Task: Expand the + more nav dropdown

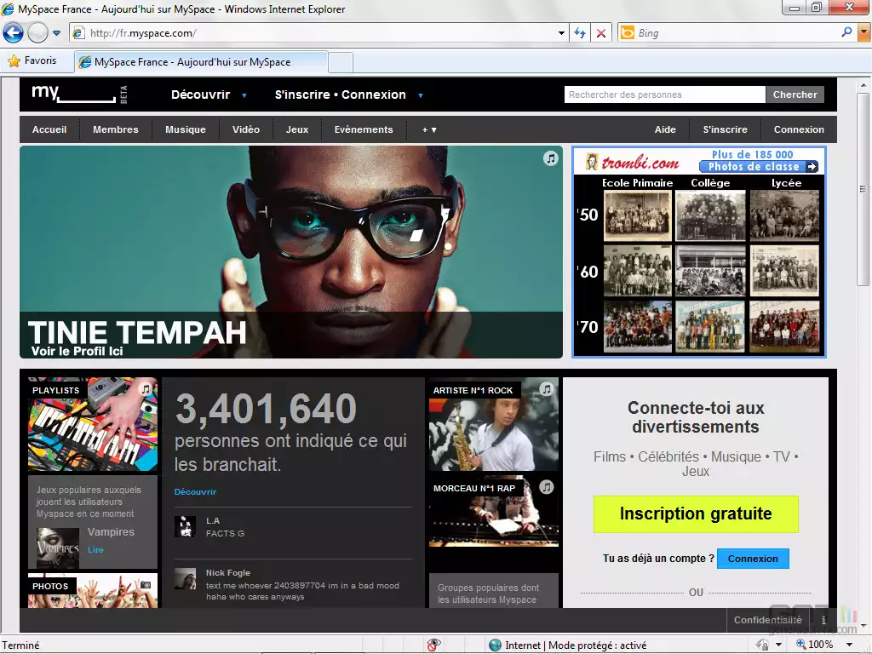Action: (429, 129)
